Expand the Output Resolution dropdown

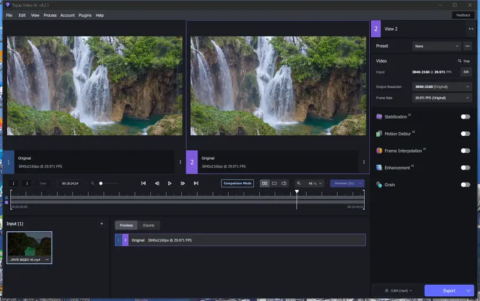click(x=442, y=87)
